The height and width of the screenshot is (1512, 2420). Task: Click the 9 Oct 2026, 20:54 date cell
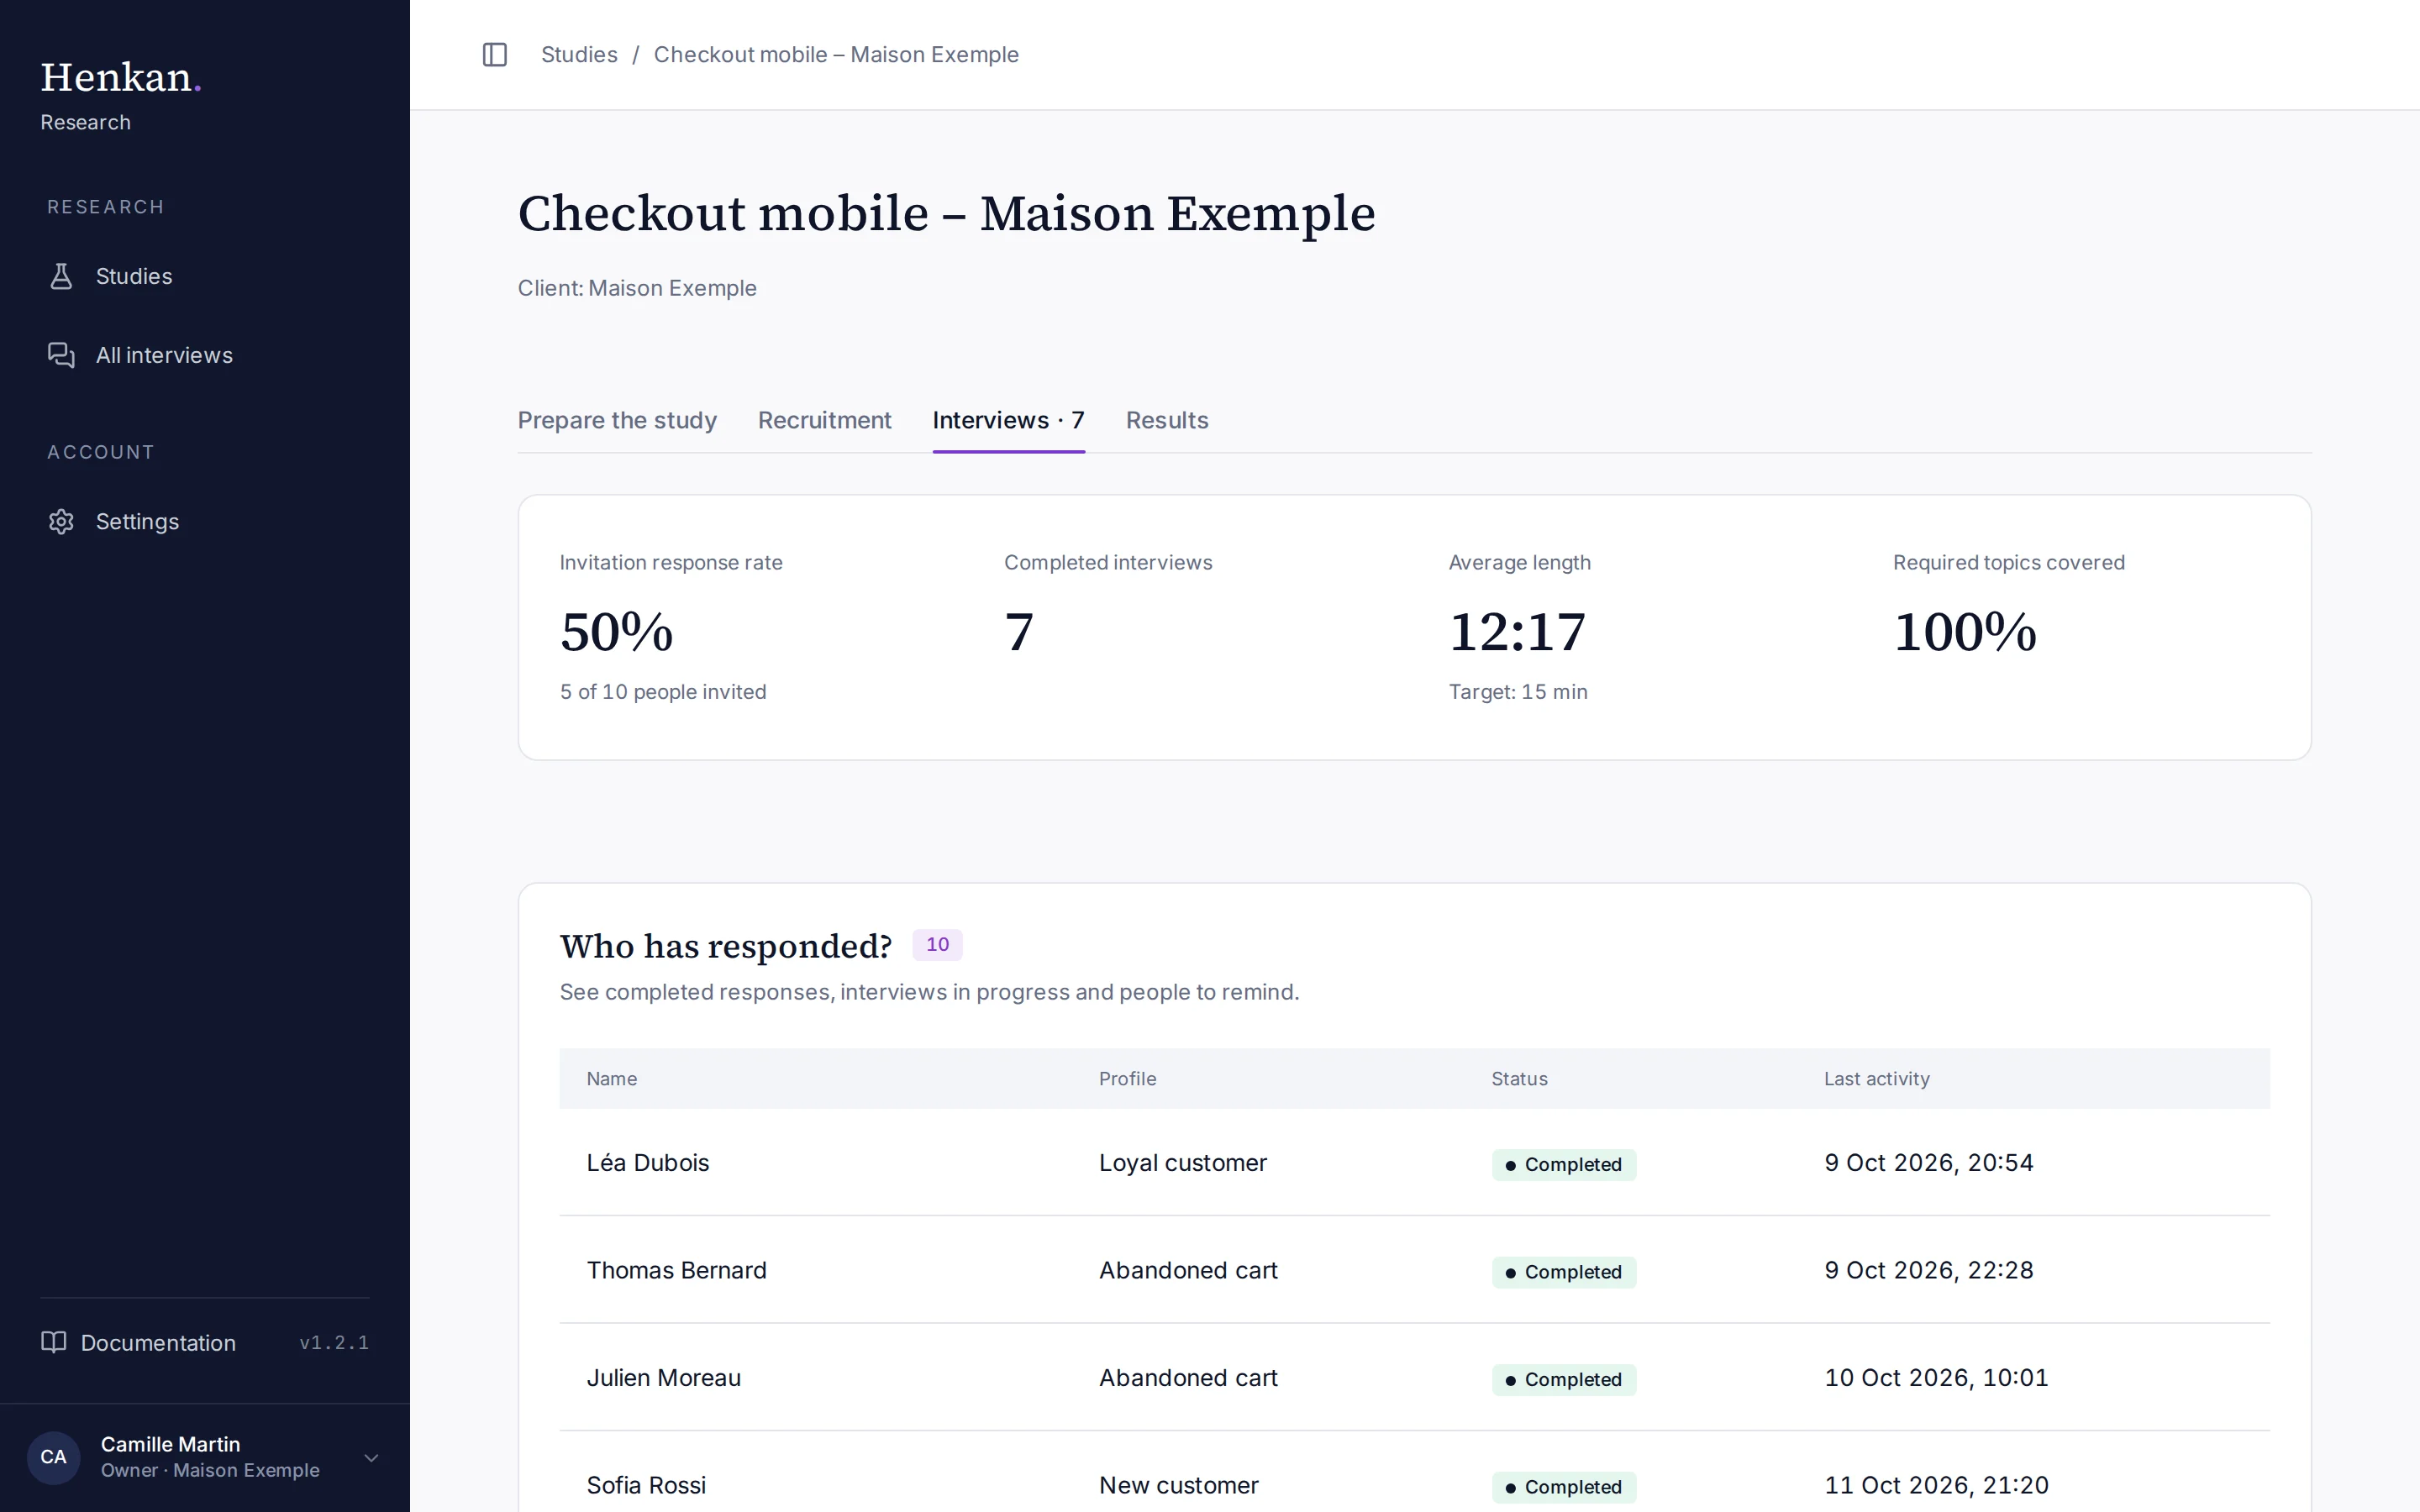(1929, 1163)
